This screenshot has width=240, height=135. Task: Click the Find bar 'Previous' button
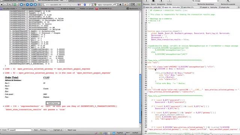click(43, 130)
